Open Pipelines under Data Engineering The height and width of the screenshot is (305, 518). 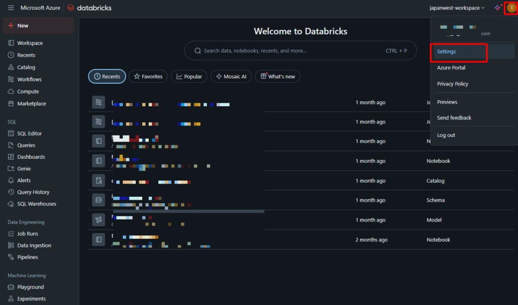[x=27, y=257]
